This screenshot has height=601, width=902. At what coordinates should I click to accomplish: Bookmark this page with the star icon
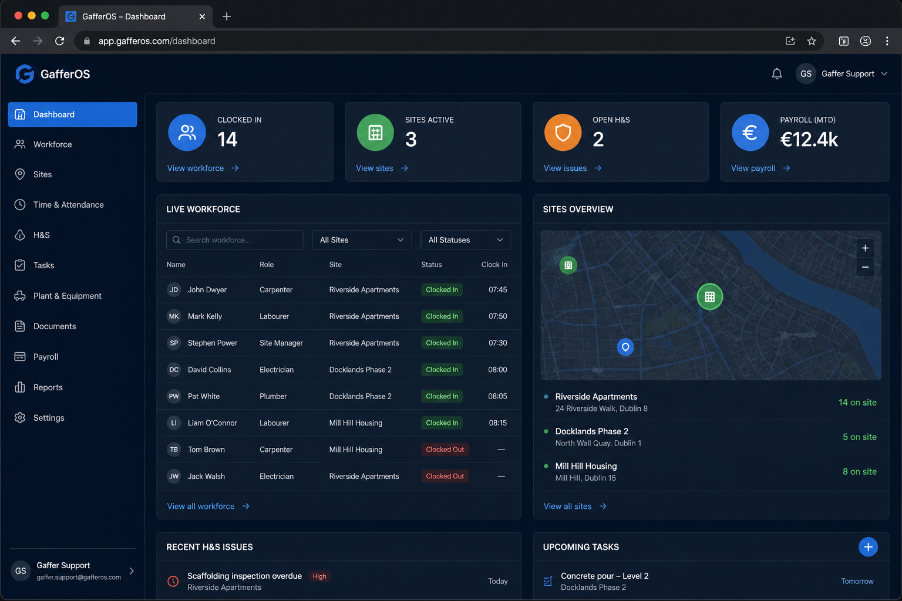(x=812, y=41)
